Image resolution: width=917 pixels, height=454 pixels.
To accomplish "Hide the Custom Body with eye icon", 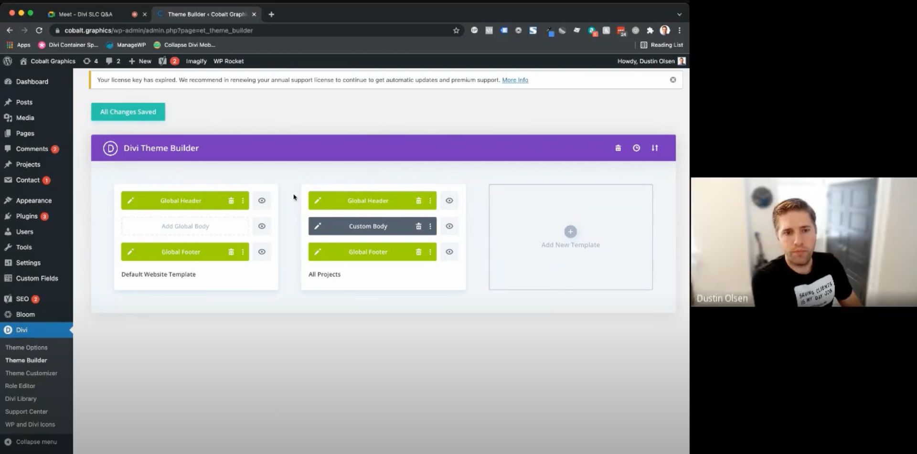I will 449,226.
